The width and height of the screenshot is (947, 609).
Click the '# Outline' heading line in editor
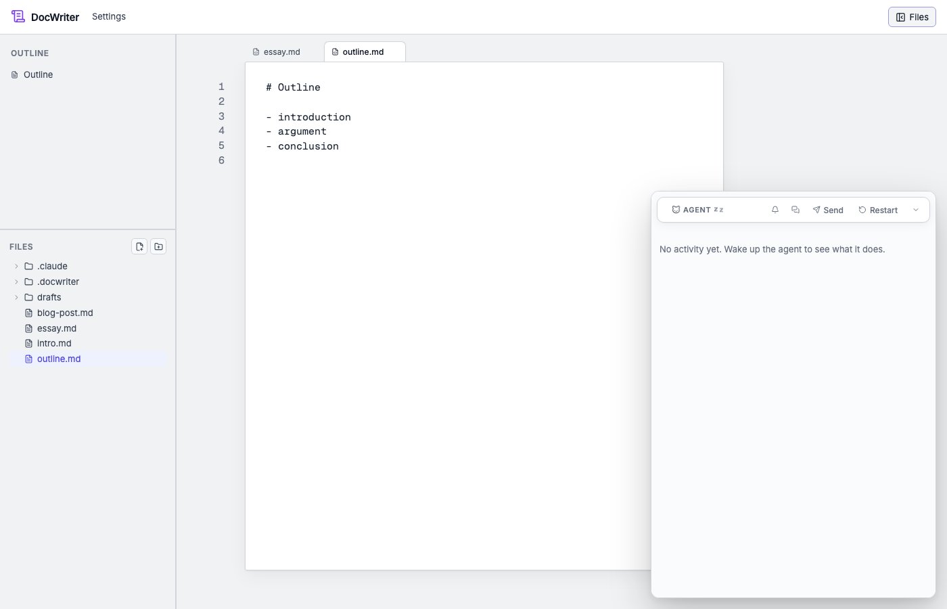tap(293, 87)
